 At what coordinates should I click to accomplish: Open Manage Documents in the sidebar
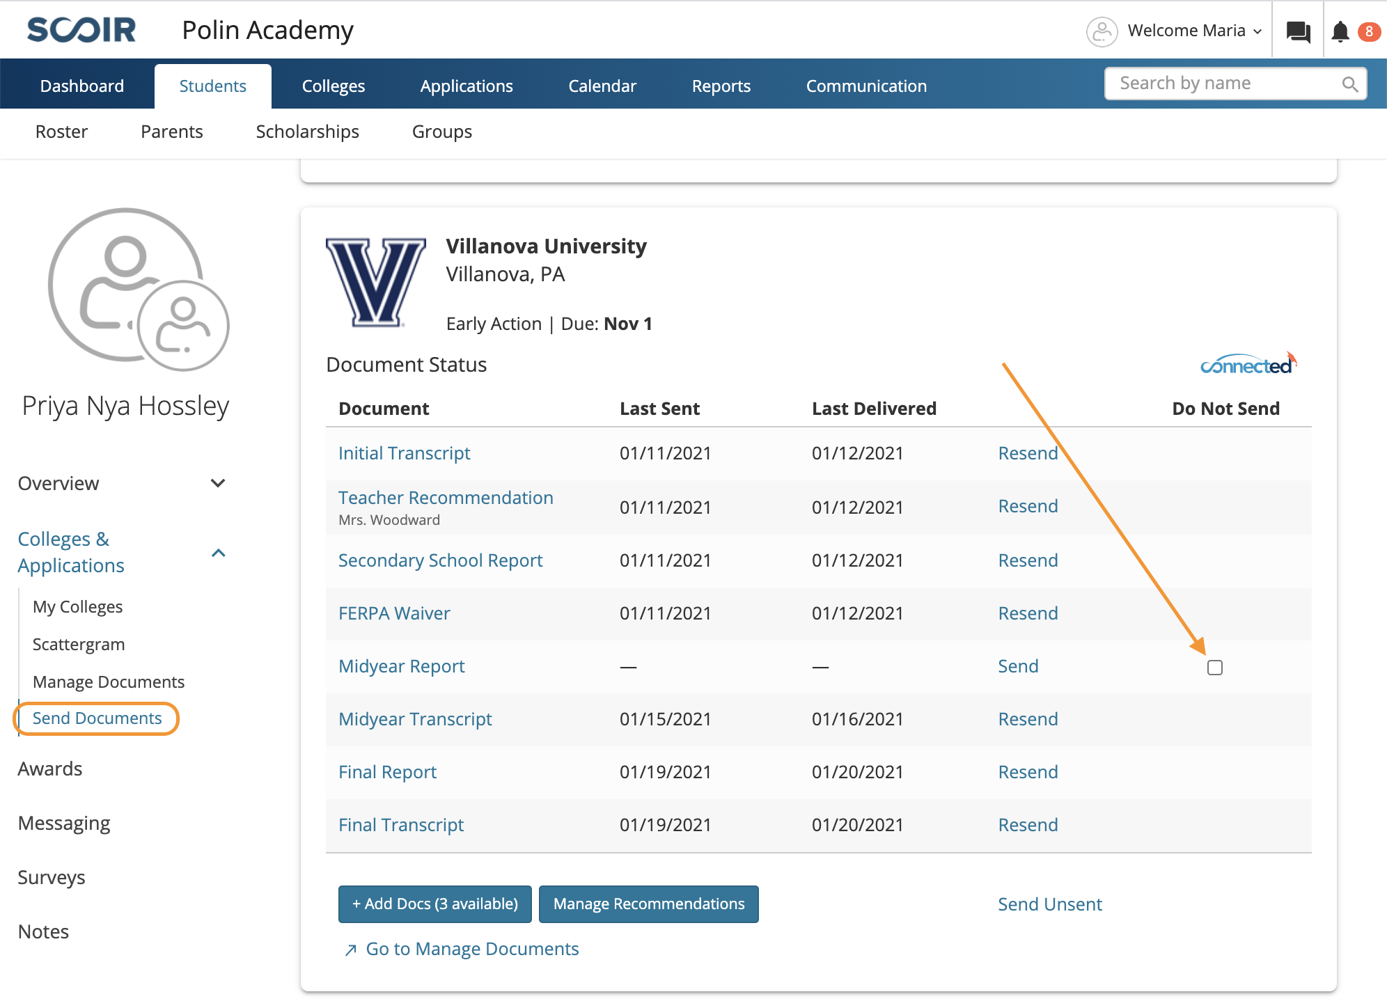(109, 682)
